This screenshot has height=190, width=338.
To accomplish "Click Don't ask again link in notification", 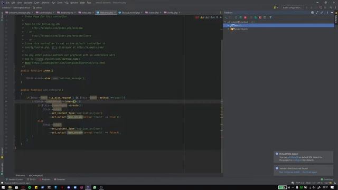I will 309,172.
